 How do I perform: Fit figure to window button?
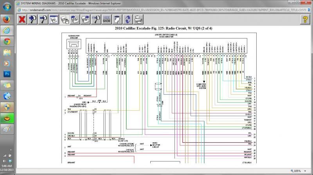click(54, 19)
